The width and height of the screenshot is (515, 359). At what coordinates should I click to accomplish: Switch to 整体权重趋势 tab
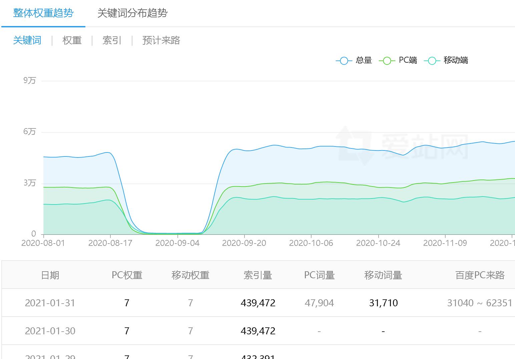click(x=43, y=13)
